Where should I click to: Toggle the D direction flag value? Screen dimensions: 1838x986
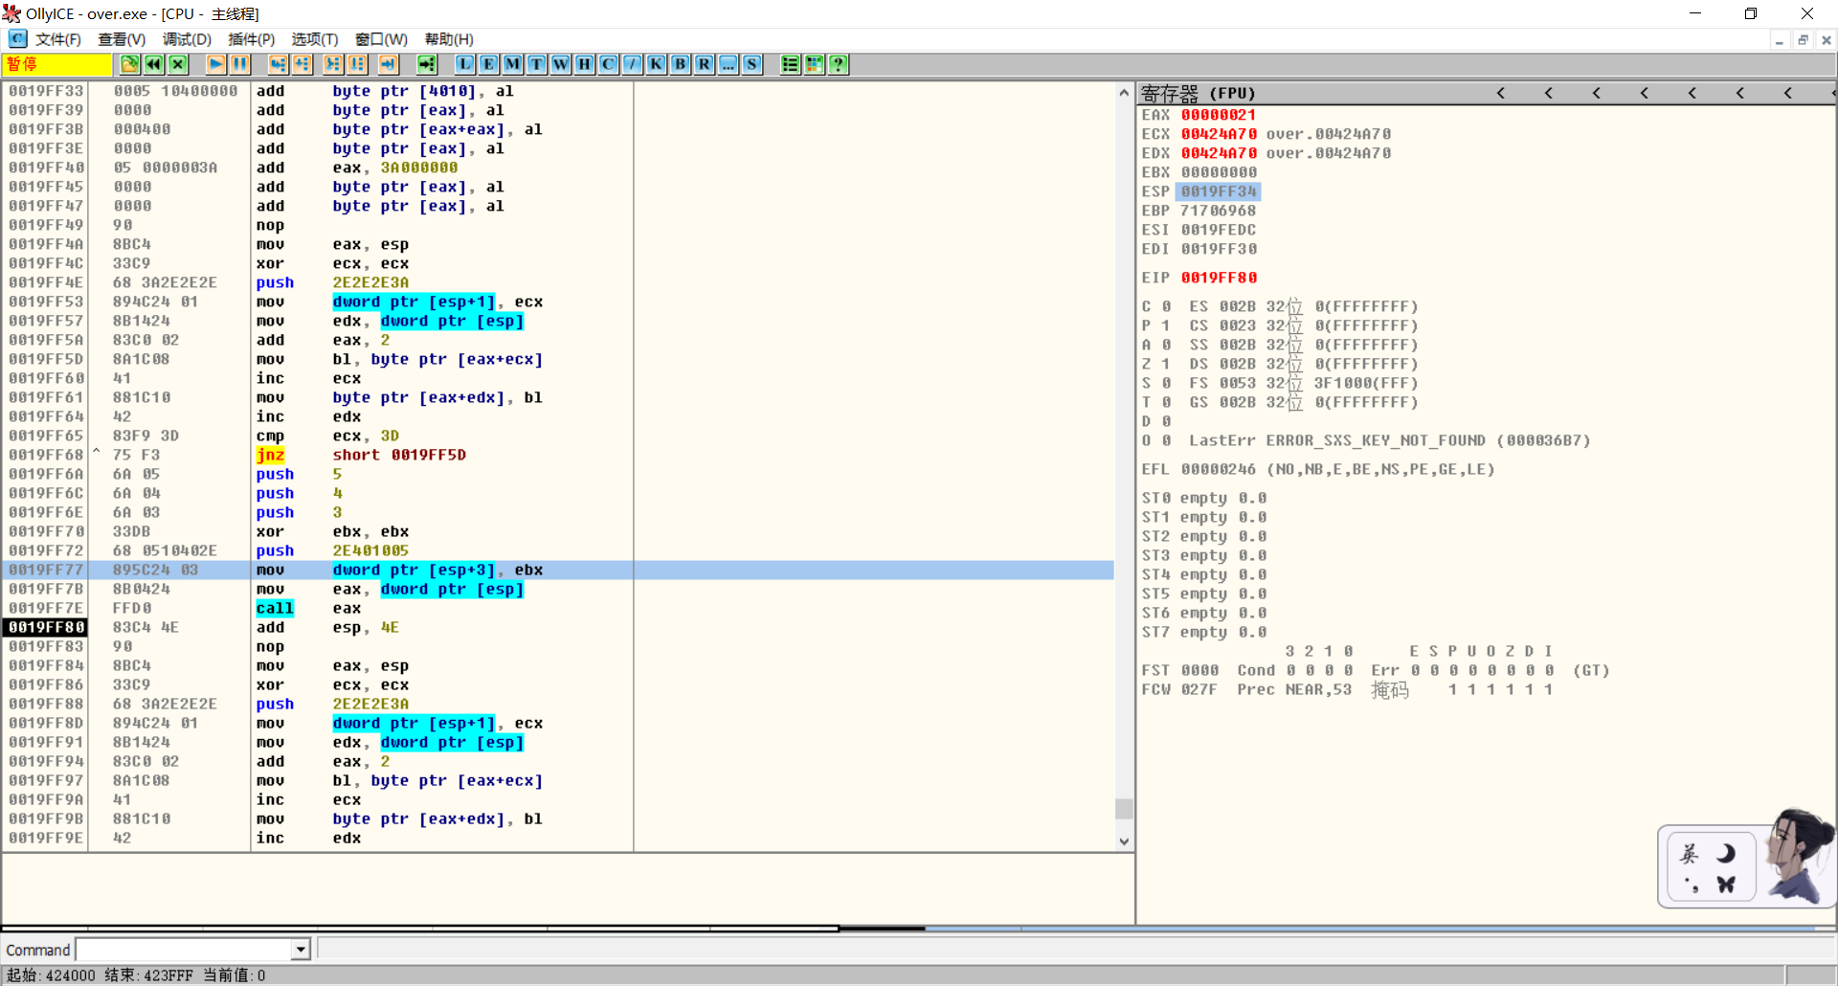coord(1166,421)
